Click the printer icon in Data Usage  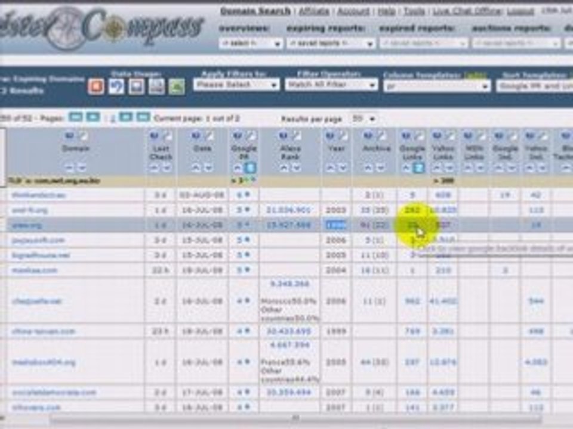(156, 86)
